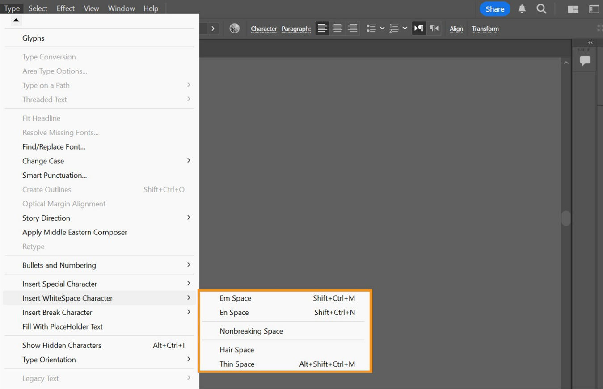
Task: Click the bulleted list icon
Action: (x=371, y=28)
